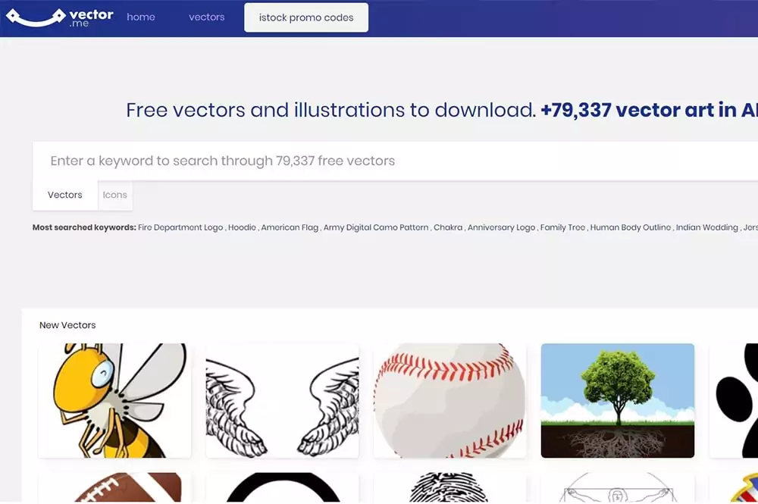The image size is (758, 504).
Task: Click the Human Body Outline keyword
Action: pos(631,227)
